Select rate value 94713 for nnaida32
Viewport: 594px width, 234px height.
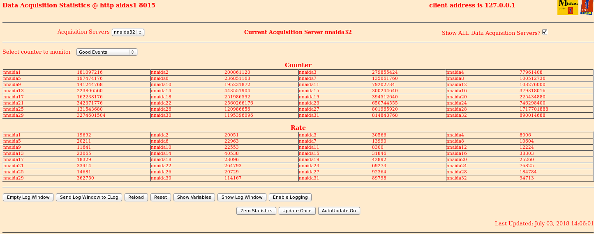tap(527, 178)
